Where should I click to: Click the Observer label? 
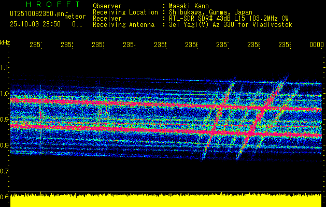[107, 6]
